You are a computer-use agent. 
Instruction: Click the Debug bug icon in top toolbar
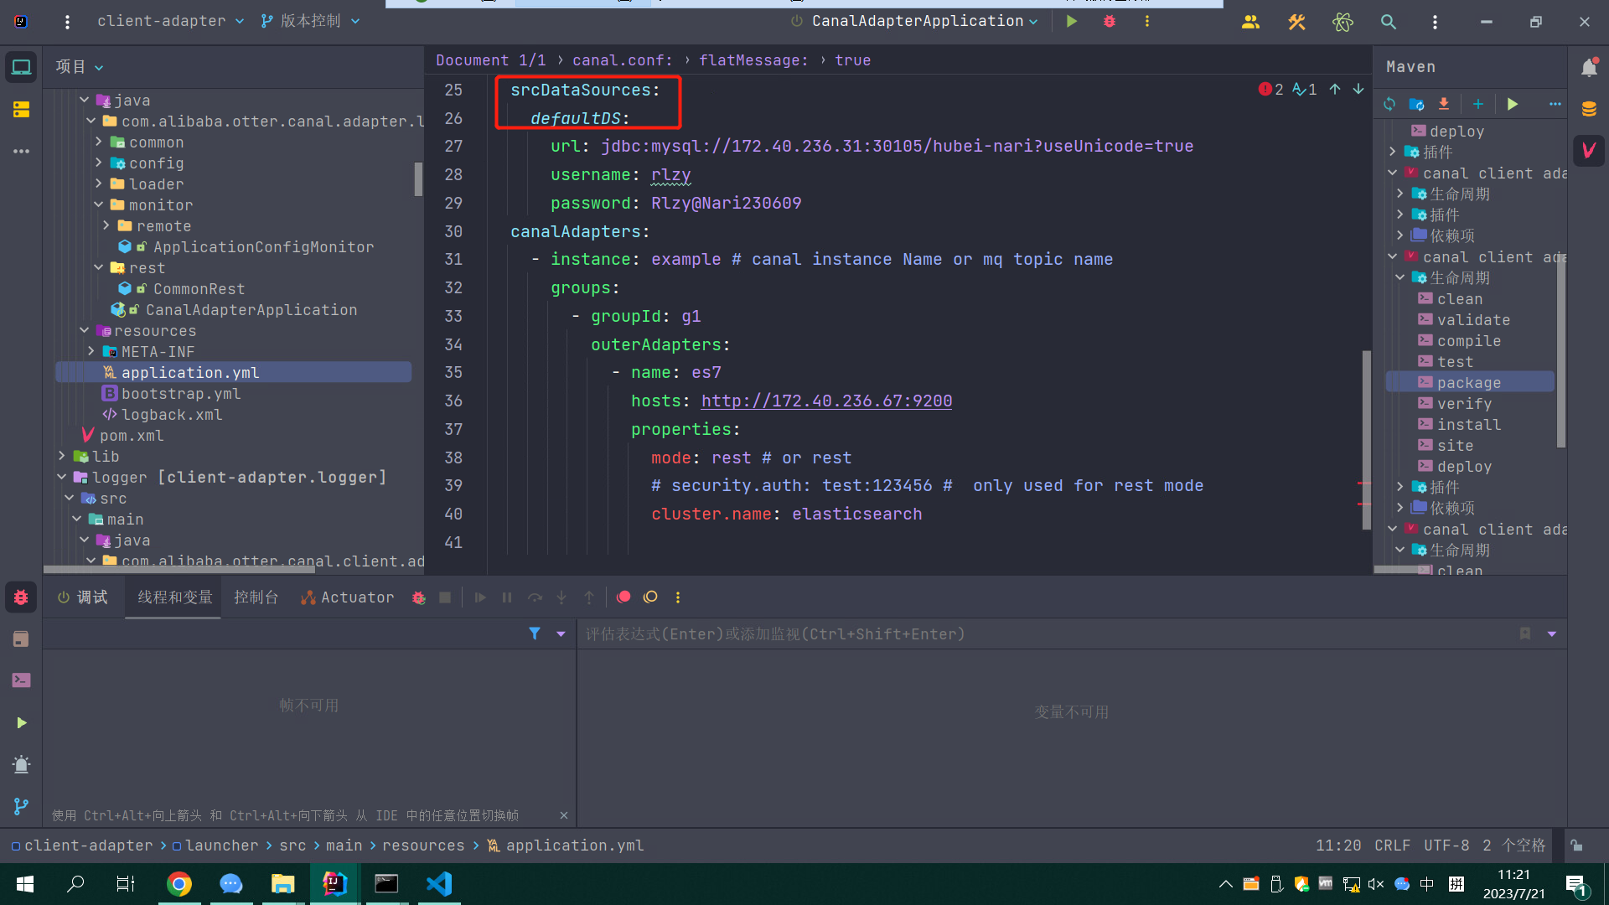pos(1110,21)
